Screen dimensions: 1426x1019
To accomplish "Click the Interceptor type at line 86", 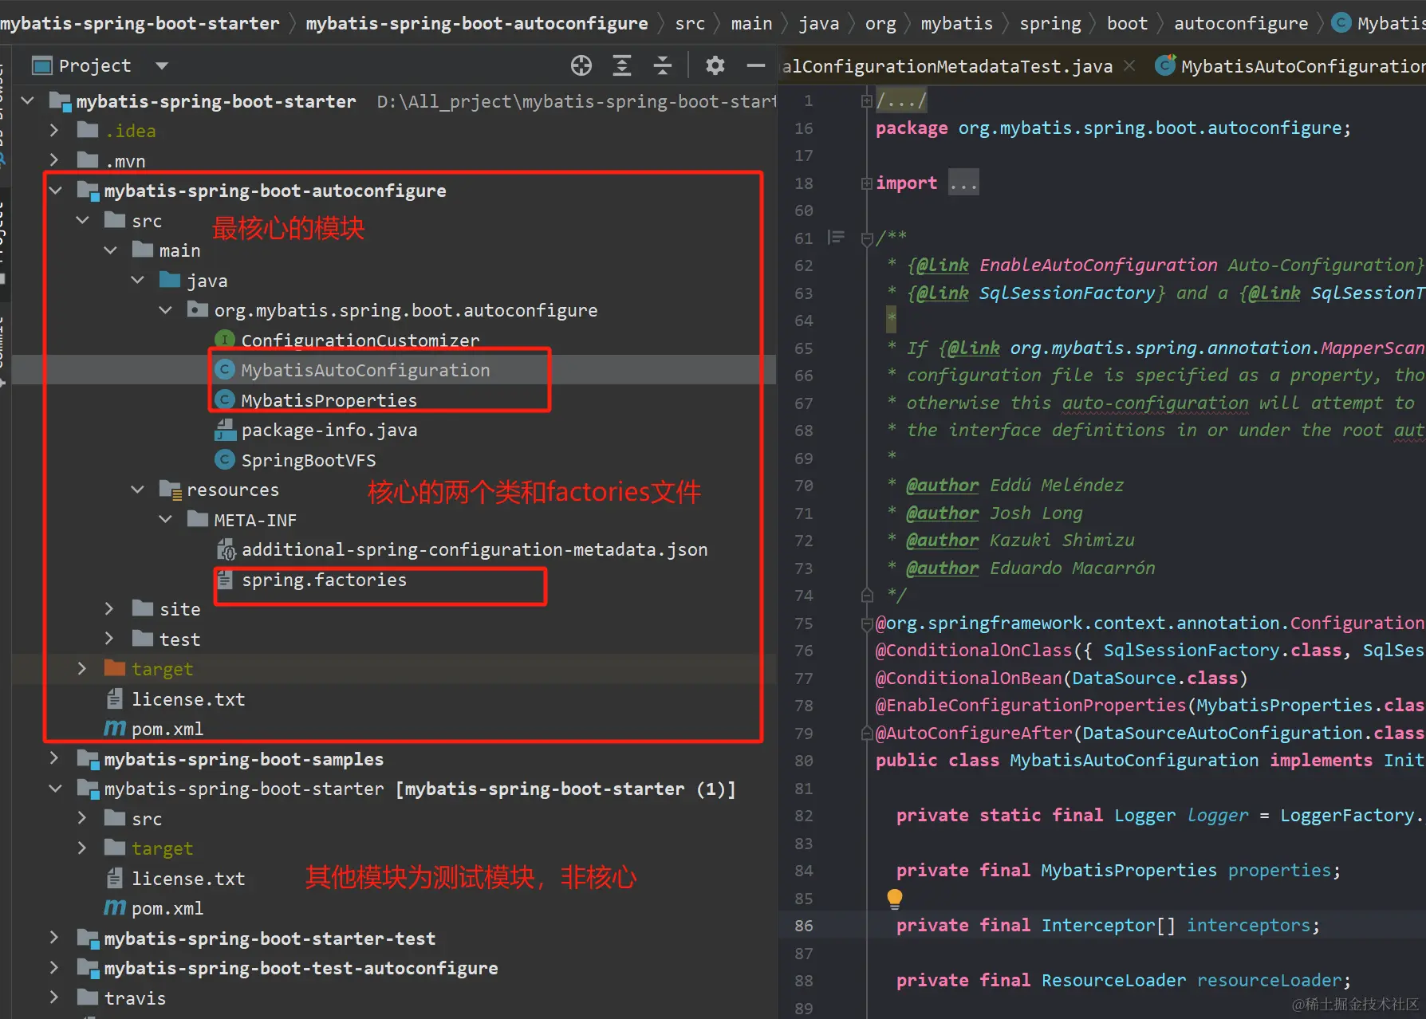I will [1098, 926].
